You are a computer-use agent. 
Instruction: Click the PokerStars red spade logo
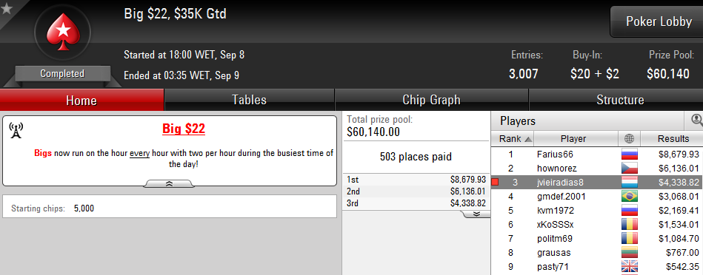pos(63,32)
